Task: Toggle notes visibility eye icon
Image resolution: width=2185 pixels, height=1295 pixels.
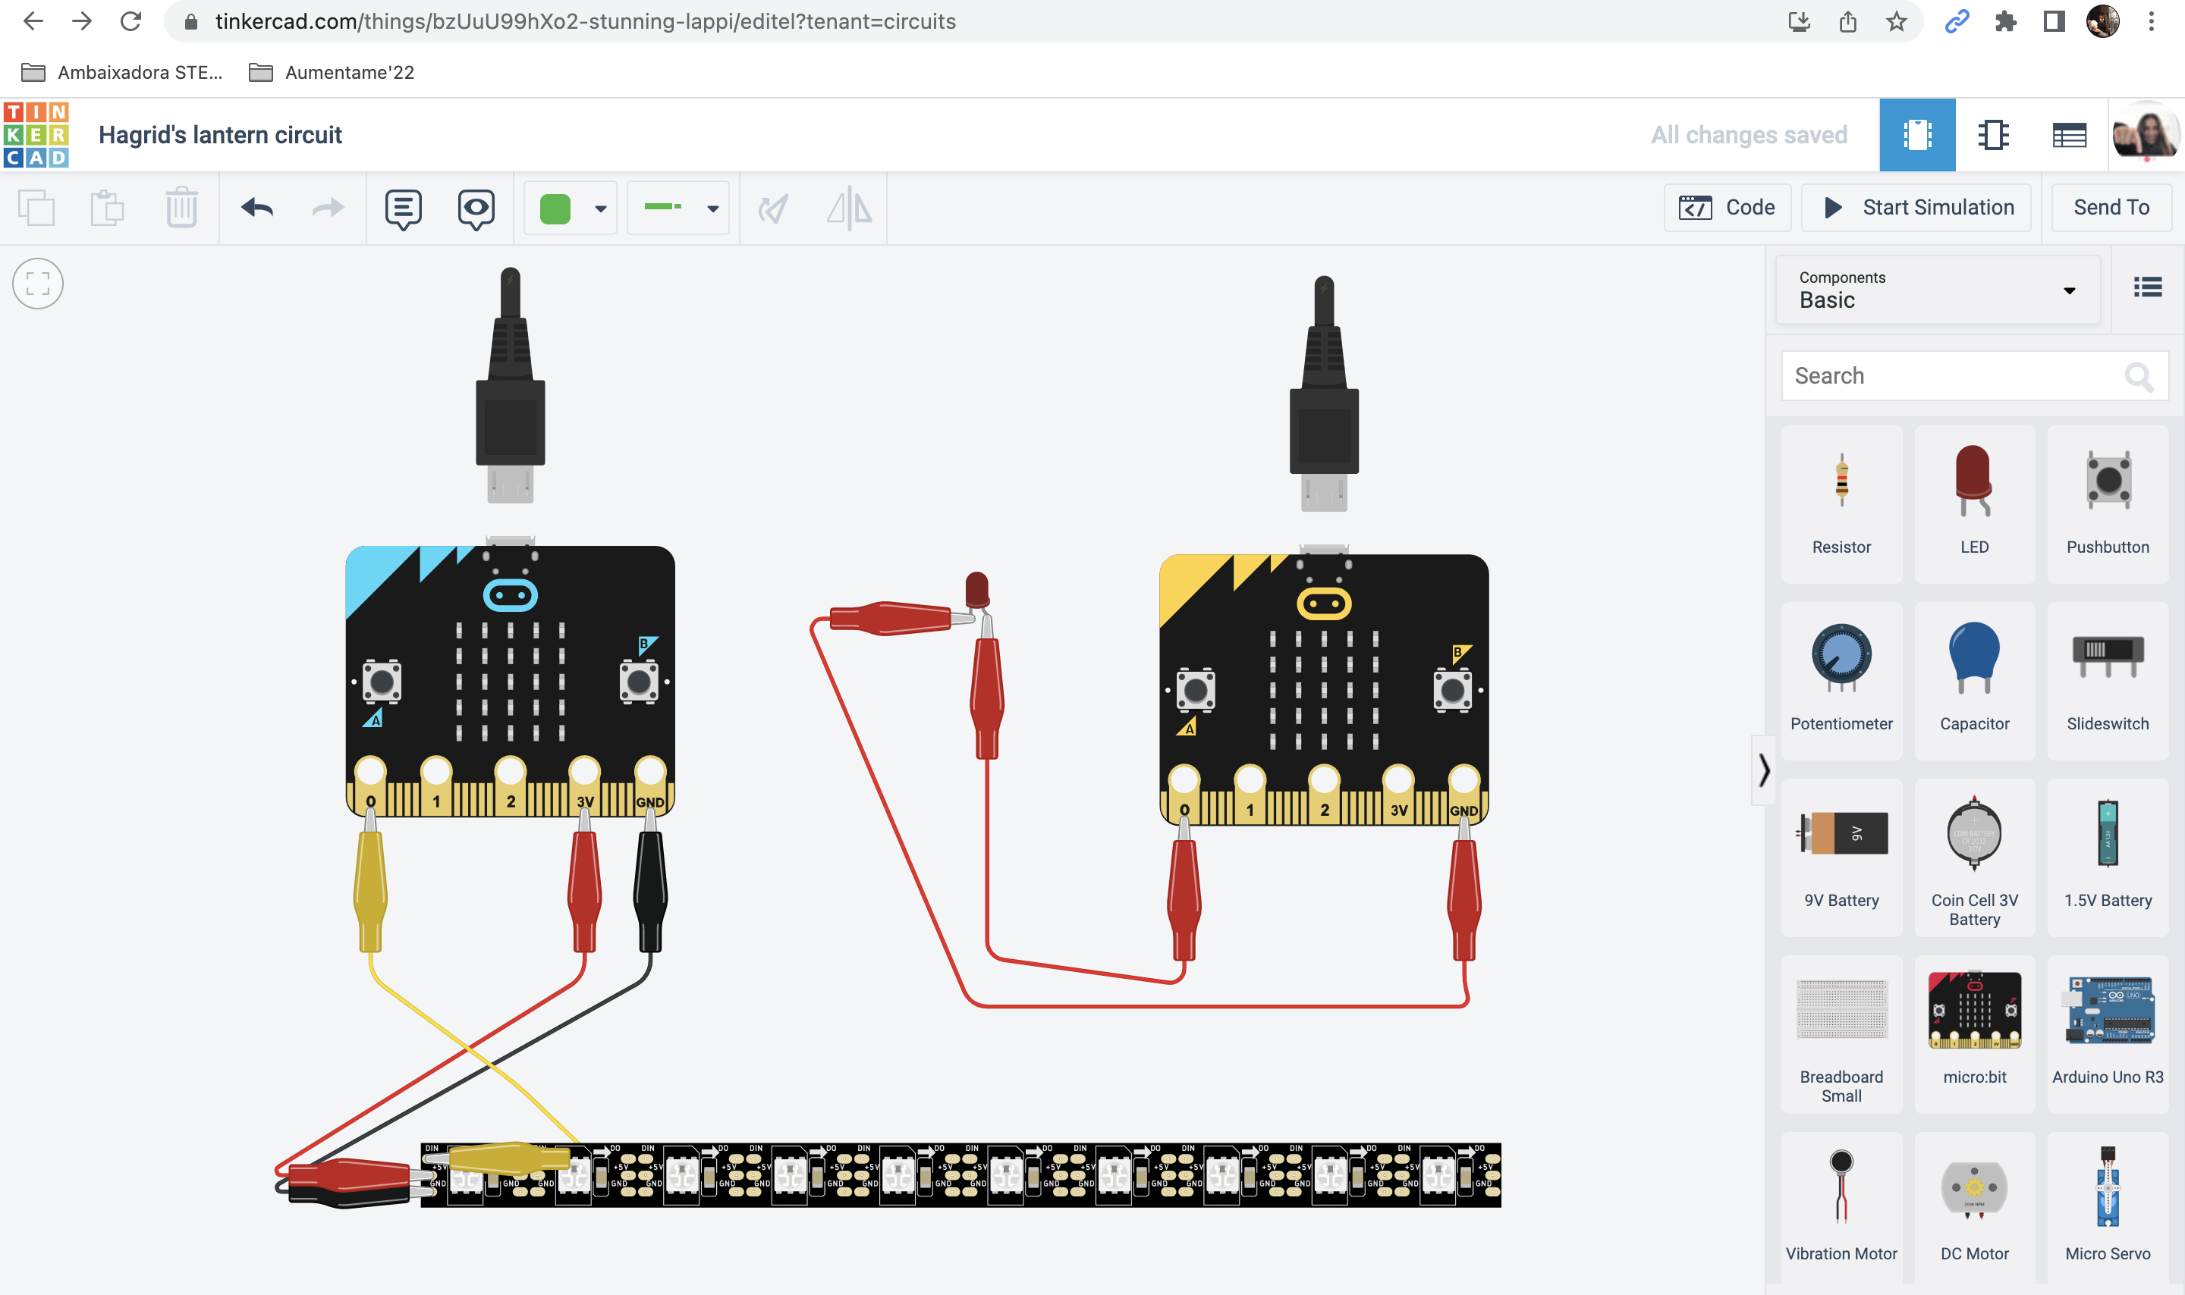Action: pos(476,209)
